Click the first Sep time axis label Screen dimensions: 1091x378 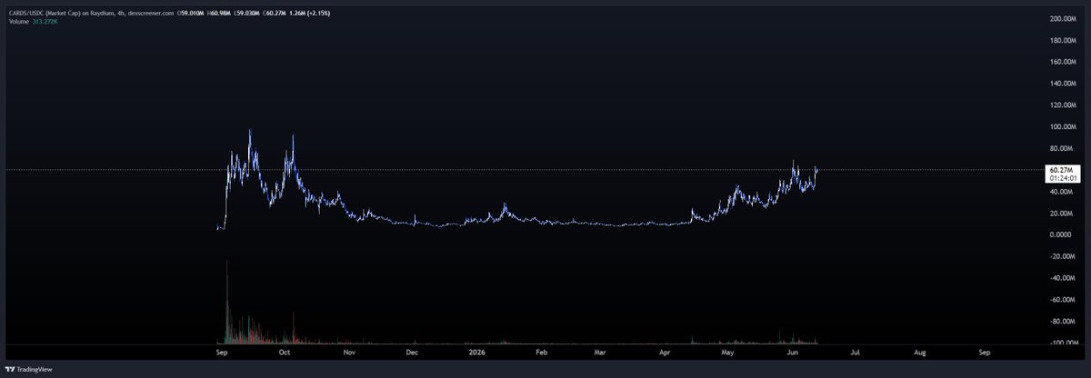point(221,351)
